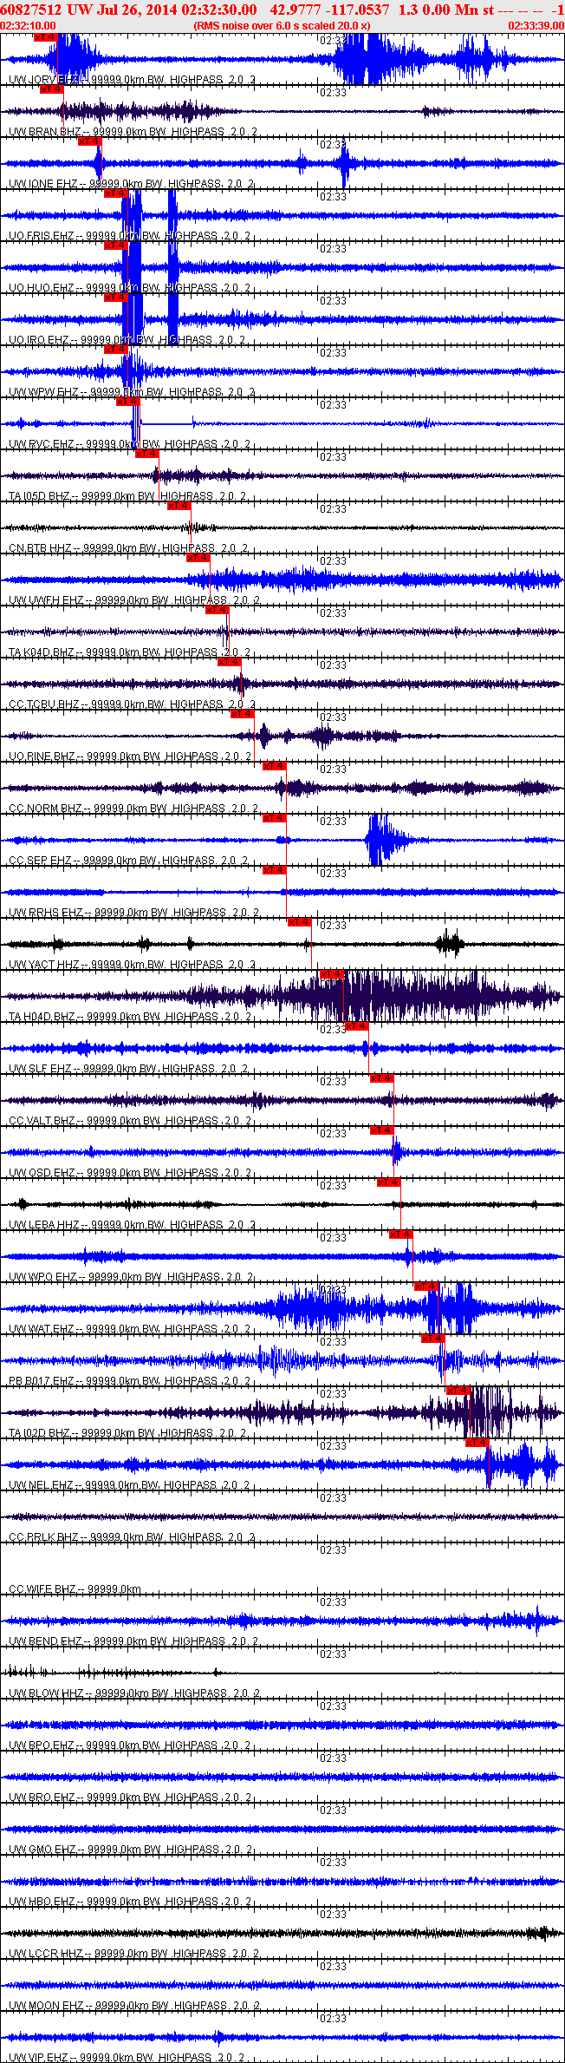Select the pick marker on UW.OSD trace

382,1130
